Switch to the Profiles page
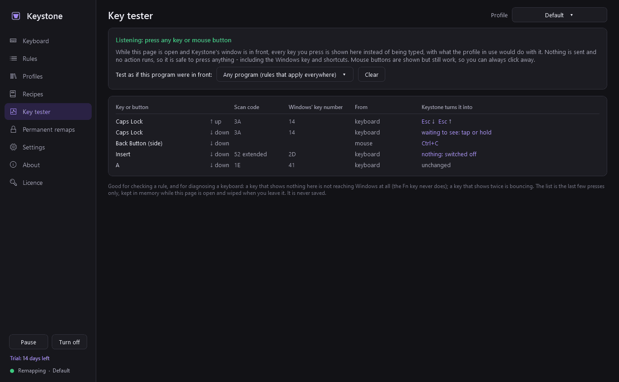The image size is (619, 382). (x=48, y=76)
